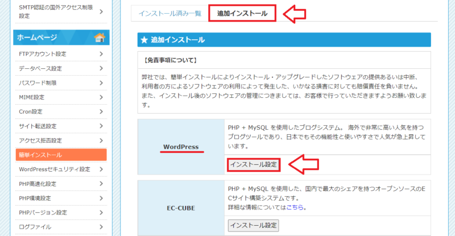Click the ホームページ section header

(x=61, y=38)
